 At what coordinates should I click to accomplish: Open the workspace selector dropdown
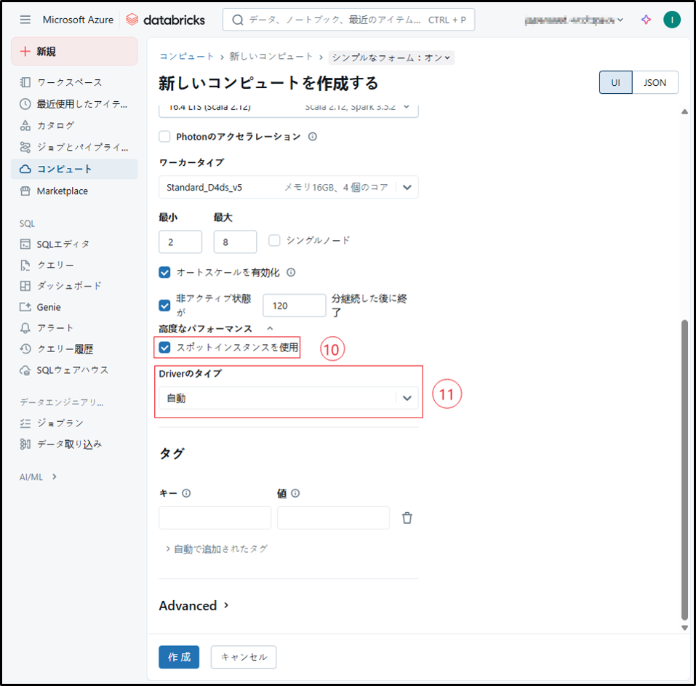[x=574, y=20]
